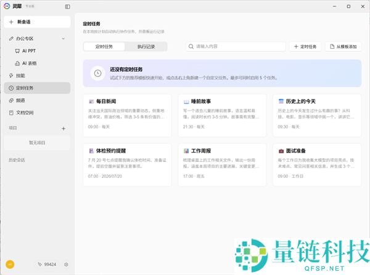The width and height of the screenshot is (370, 275).
Task: Click the 09:00 · 每天 schedule text
Action: [99, 127]
